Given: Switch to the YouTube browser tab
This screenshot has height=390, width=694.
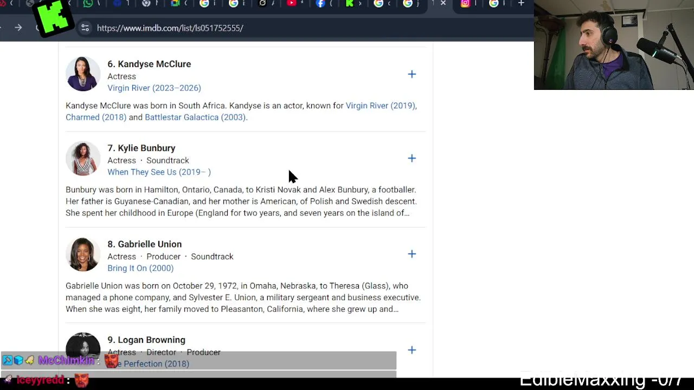Looking at the screenshot, I should pyautogui.click(x=292, y=4).
